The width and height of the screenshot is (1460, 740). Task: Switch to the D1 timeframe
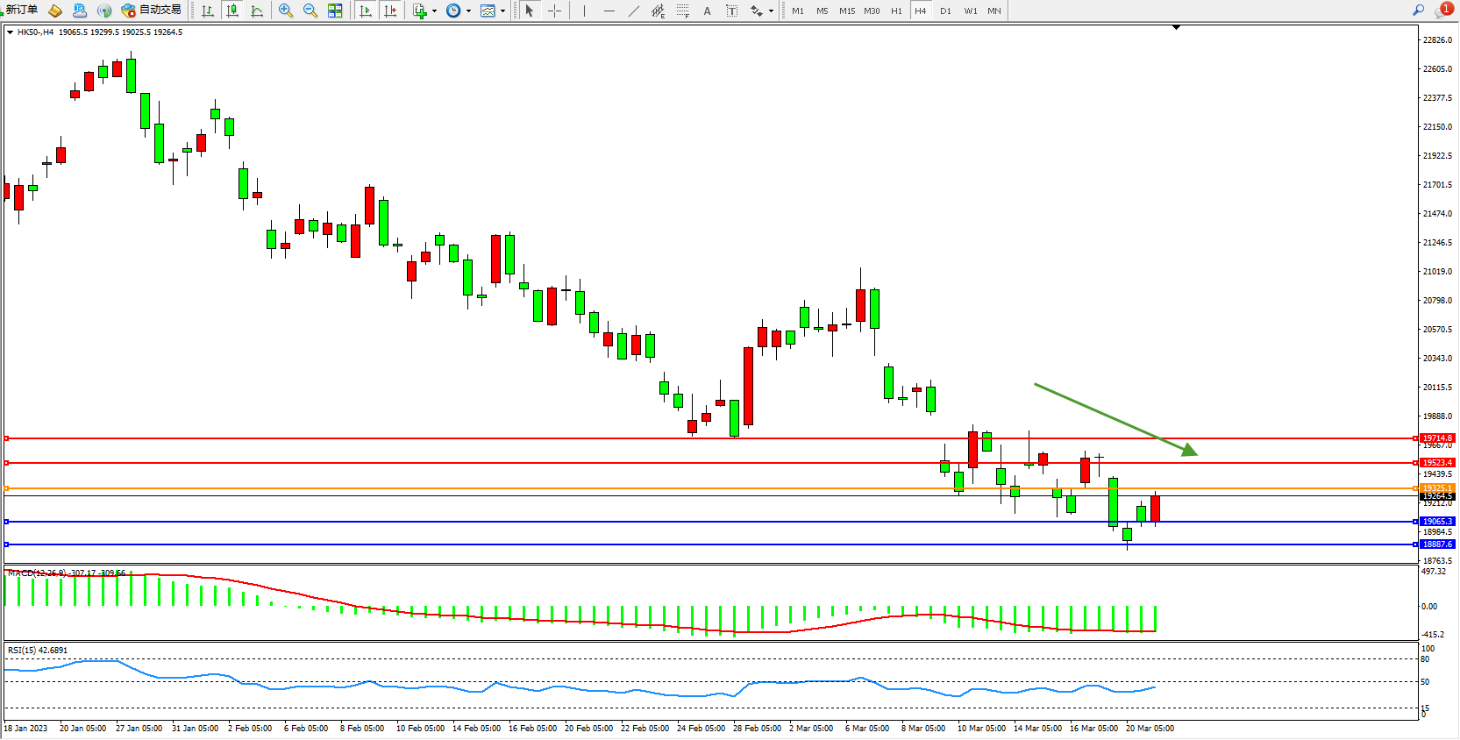click(945, 11)
